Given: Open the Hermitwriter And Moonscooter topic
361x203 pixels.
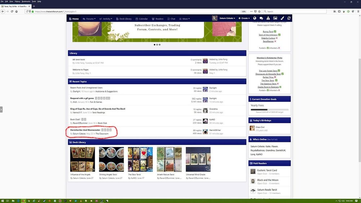Looking at the screenshot, I should [x=85, y=130].
